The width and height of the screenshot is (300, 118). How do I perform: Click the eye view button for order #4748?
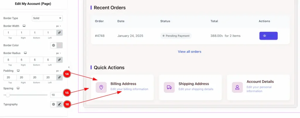[268, 36]
